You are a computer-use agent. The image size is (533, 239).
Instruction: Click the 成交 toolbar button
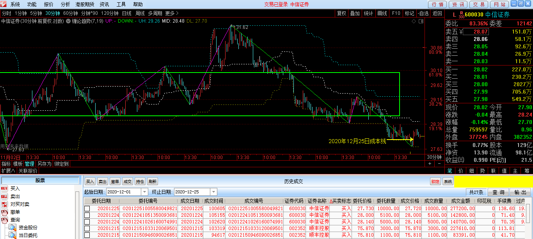pyautogui.click(x=128, y=182)
